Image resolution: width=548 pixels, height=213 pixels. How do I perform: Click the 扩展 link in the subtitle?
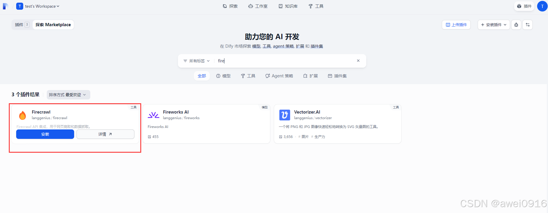300,46
